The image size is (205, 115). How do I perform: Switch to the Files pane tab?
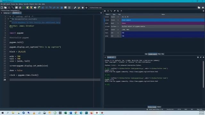click(x=163, y=54)
